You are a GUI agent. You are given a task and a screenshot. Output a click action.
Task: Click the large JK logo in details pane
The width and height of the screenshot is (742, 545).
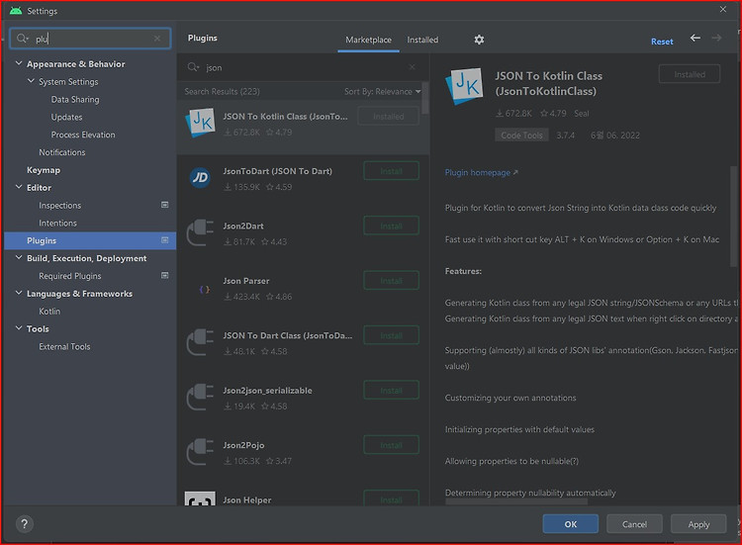tap(465, 86)
